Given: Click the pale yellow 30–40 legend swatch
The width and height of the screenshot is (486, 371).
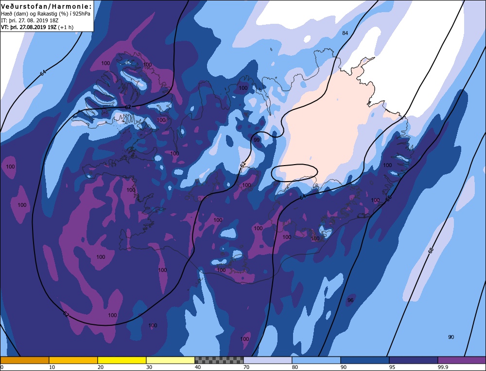Looking at the screenshot, I should point(171,360).
